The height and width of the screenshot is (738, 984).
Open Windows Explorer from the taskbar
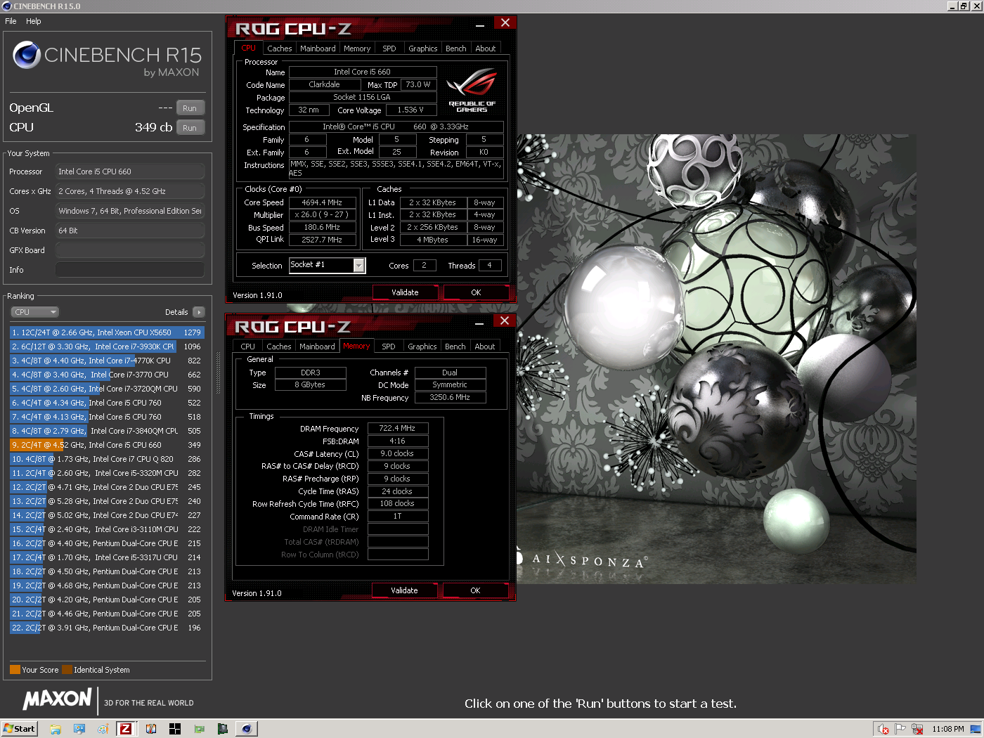click(56, 729)
